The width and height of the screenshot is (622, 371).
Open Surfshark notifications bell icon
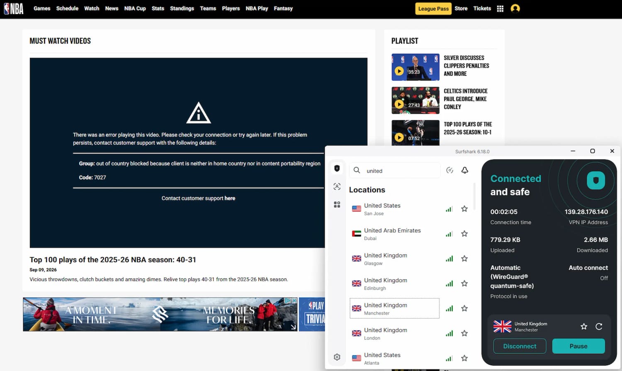(465, 170)
